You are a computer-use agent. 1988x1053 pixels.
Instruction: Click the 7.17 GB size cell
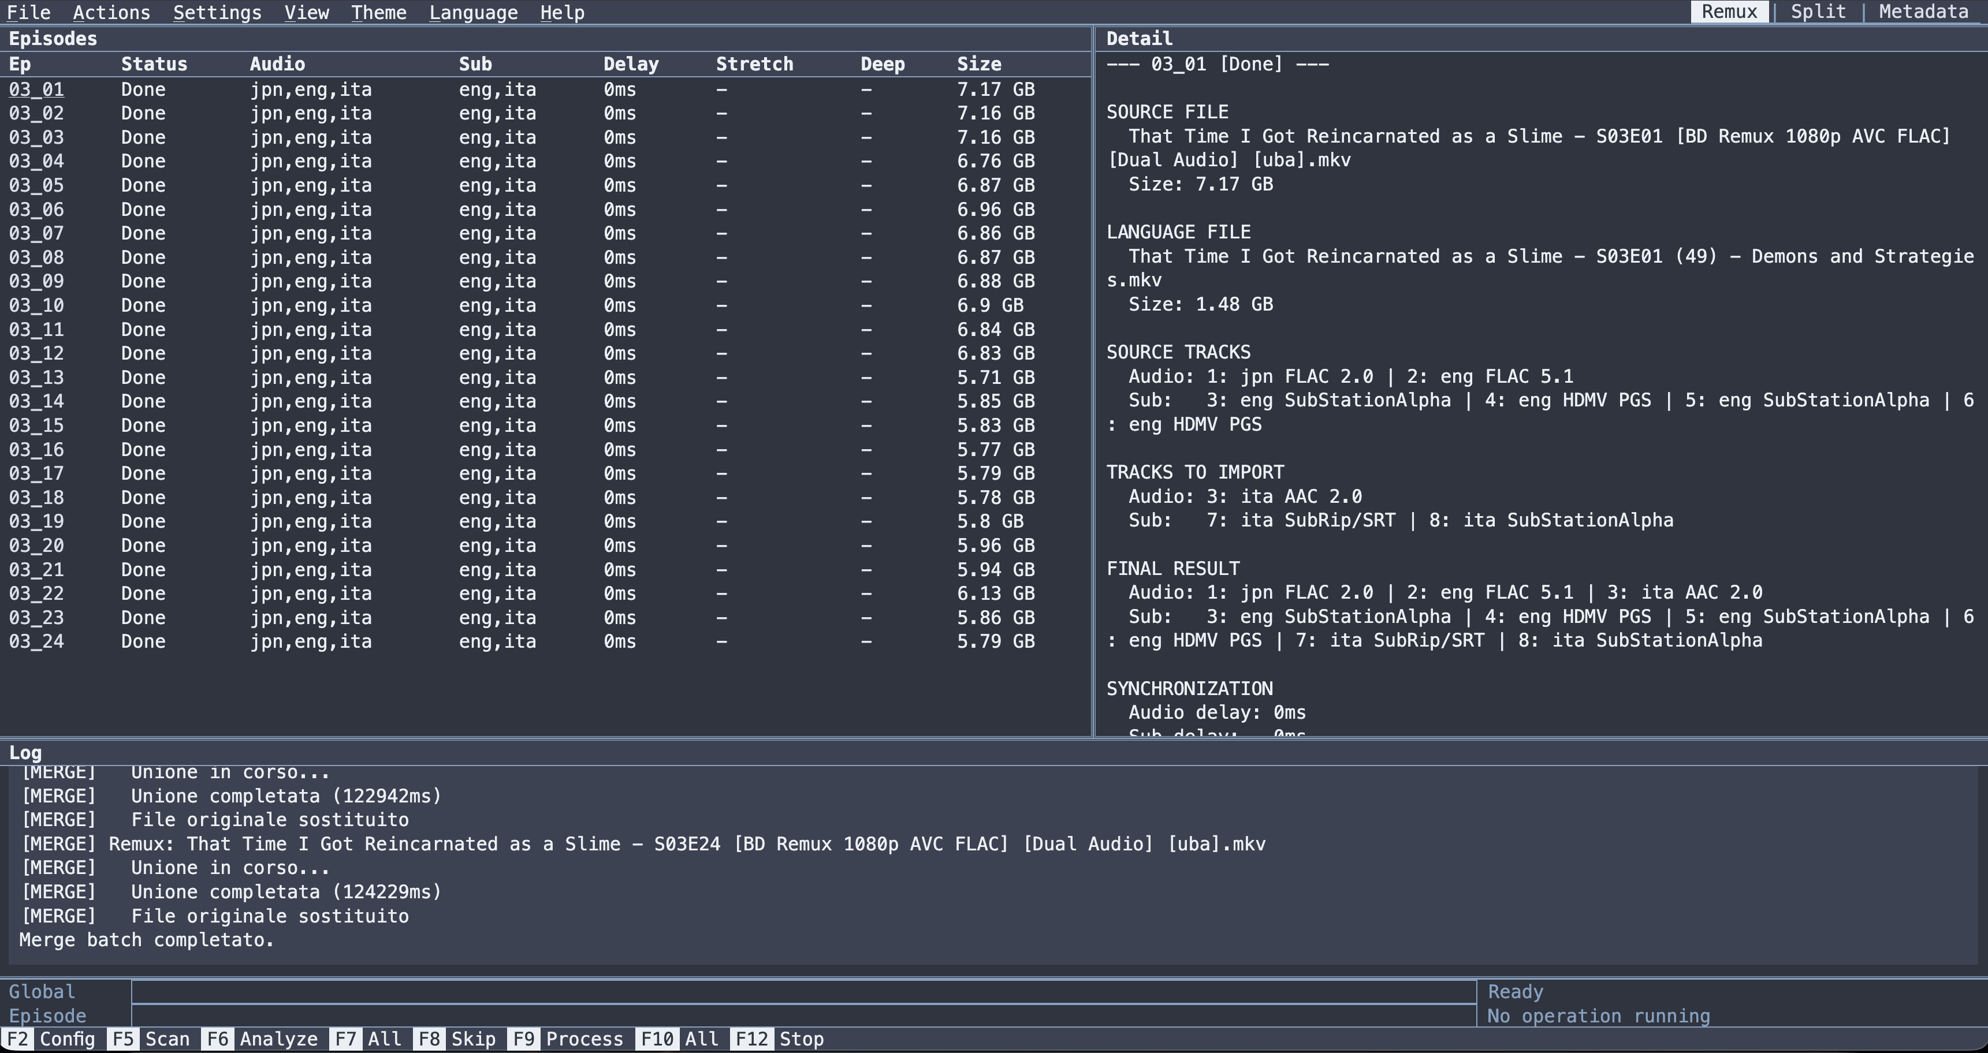996,89
